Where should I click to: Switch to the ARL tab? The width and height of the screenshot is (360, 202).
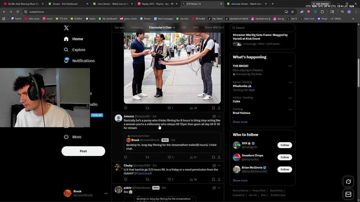click(x=184, y=27)
